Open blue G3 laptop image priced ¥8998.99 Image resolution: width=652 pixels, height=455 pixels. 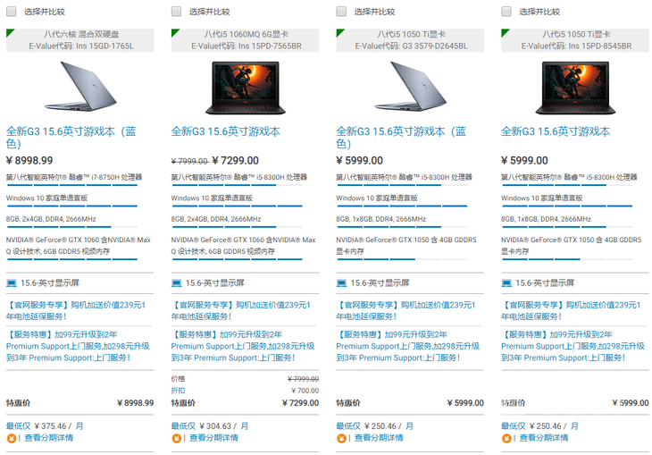coord(80,86)
